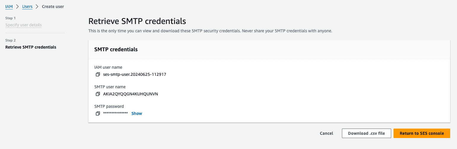Click the breadcrumb chevron after Users

tap(37, 7)
